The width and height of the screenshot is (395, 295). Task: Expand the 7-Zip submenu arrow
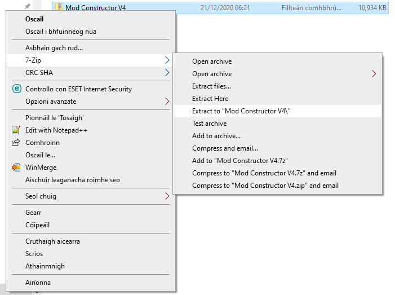click(x=167, y=60)
